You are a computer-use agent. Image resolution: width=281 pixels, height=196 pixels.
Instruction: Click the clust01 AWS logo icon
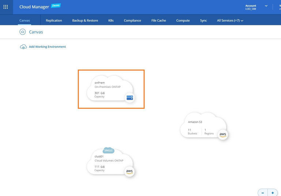(x=129, y=171)
